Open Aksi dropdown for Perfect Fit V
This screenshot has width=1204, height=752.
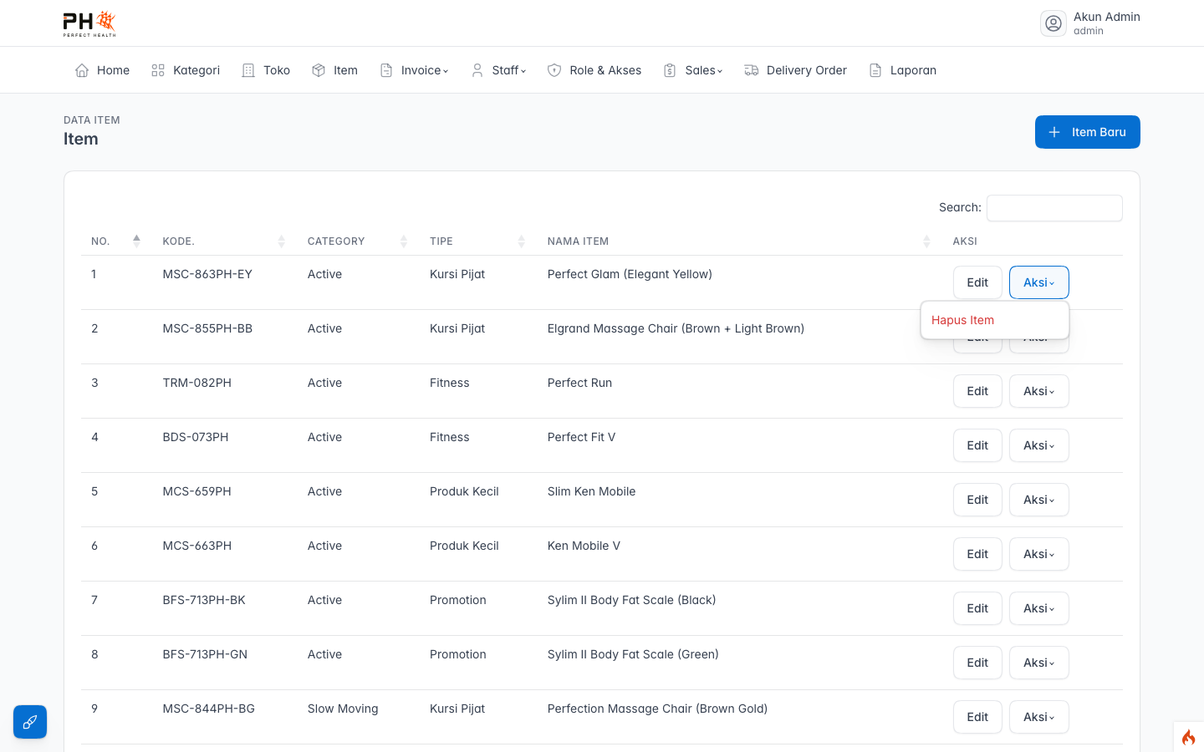(1039, 445)
